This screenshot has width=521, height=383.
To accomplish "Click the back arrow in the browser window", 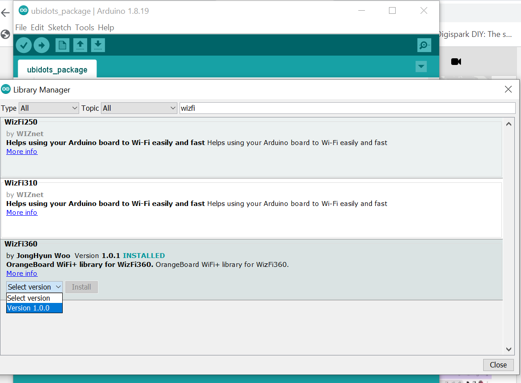I will click(x=5, y=13).
